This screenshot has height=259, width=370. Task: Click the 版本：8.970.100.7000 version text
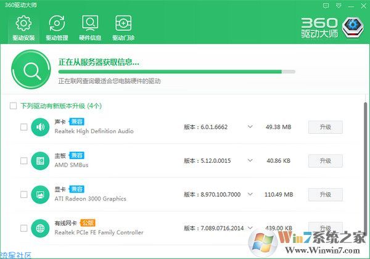click(212, 194)
